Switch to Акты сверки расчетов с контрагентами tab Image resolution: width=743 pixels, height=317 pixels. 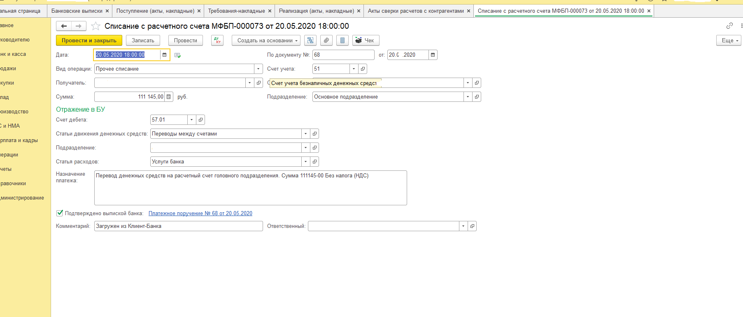pos(416,11)
